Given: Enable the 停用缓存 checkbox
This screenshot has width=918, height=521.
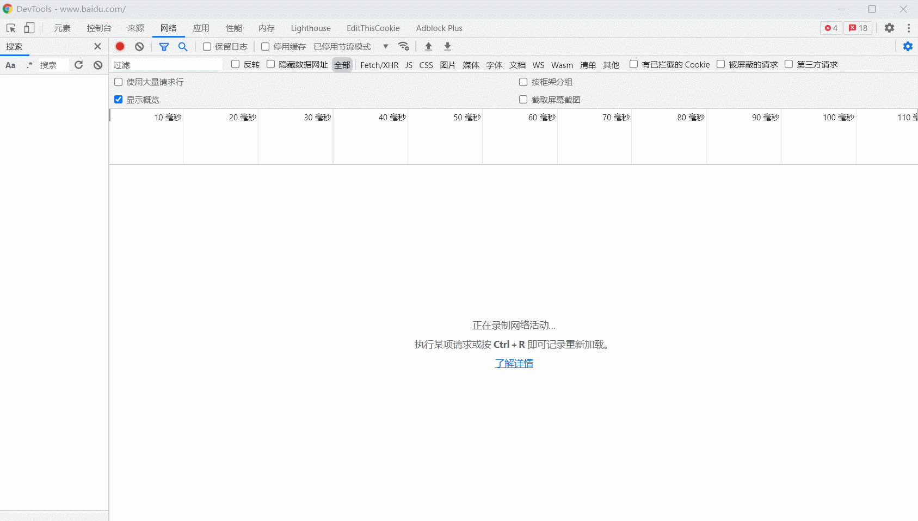Looking at the screenshot, I should point(265,46).
